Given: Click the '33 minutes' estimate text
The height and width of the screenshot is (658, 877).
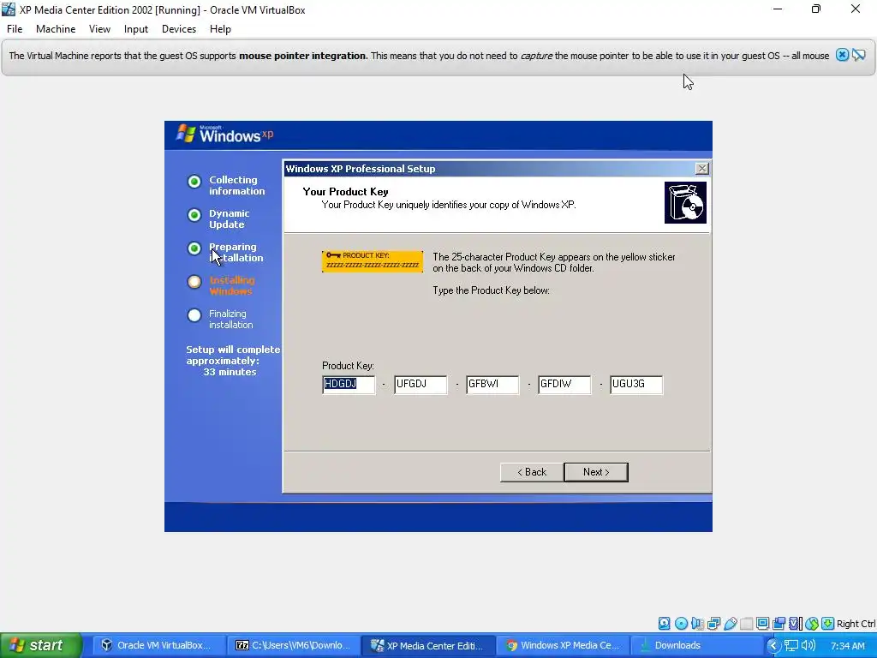Looking at the screenshot, I should point(230,372).
